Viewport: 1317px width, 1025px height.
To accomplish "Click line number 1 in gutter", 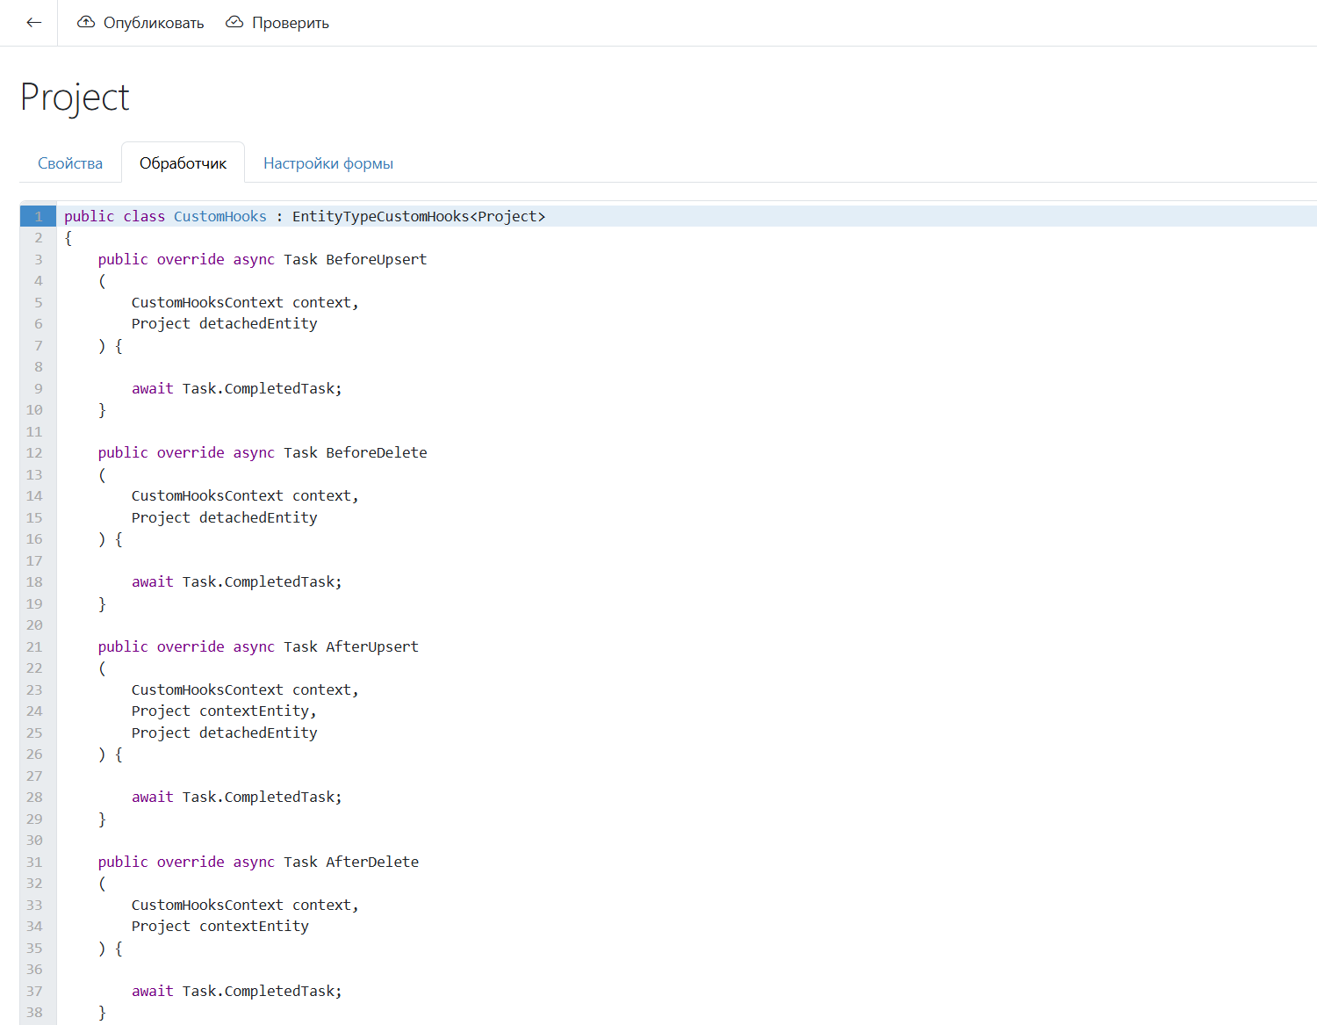I will point(39,217).
